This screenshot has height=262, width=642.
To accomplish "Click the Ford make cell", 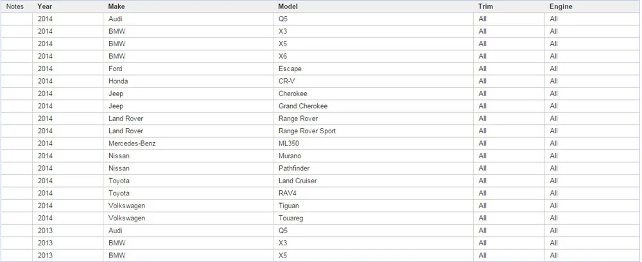I will coord(188,69).
